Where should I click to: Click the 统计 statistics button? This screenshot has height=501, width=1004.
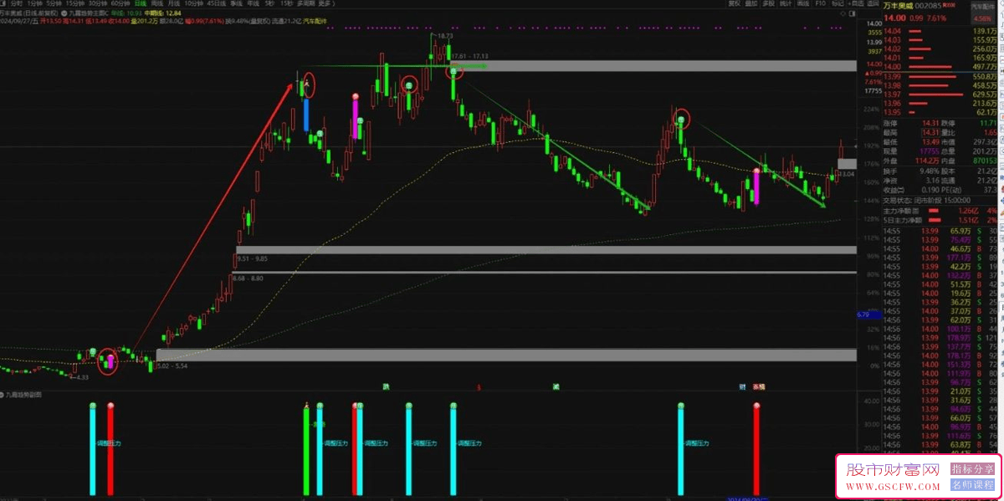[x=786, y=4]
